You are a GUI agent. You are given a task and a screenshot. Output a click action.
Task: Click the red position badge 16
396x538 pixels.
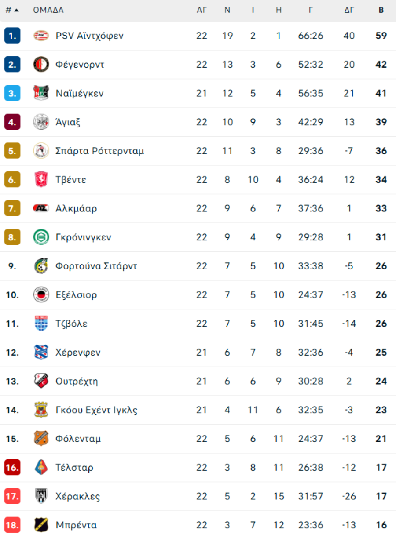pos(12,468)
